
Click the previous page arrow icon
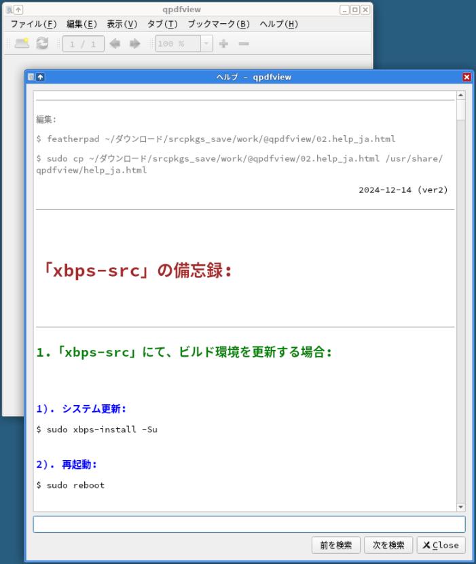tap(115, 43)
